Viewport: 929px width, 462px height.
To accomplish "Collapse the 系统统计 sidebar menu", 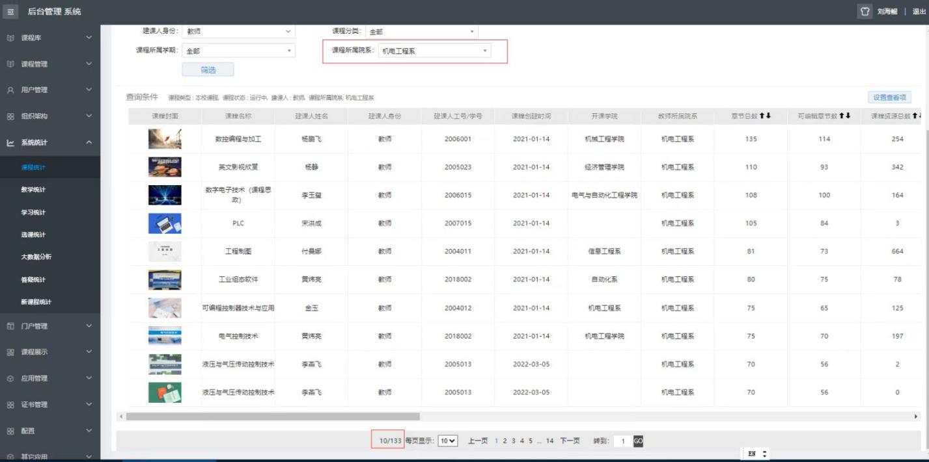I will click(x=89, y=142).
